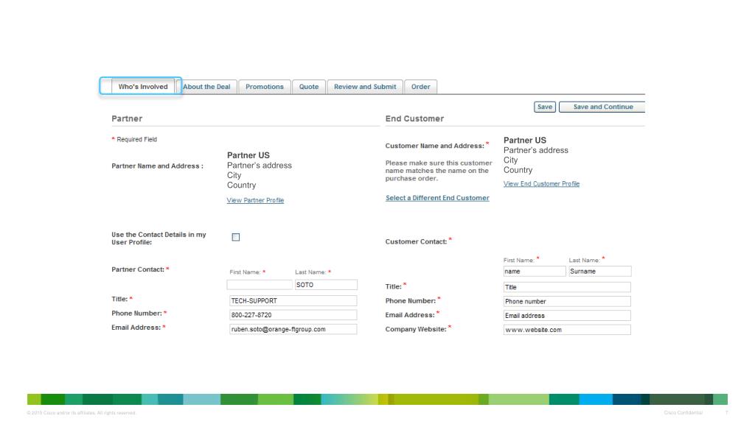Click Select a Different End Customer link
755x424 pixels.
pos(437,198)
